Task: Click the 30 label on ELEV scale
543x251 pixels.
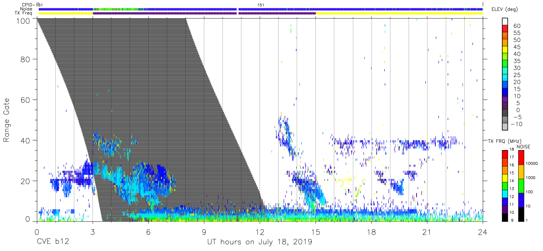Action: 517,68
